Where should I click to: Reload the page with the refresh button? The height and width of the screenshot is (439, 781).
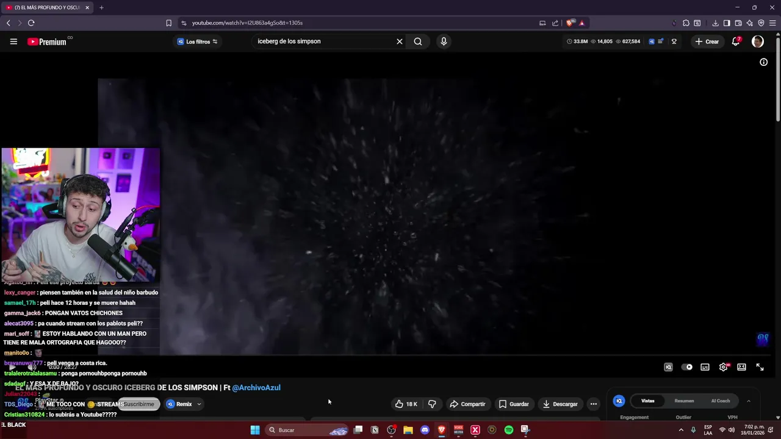[31, 23]
